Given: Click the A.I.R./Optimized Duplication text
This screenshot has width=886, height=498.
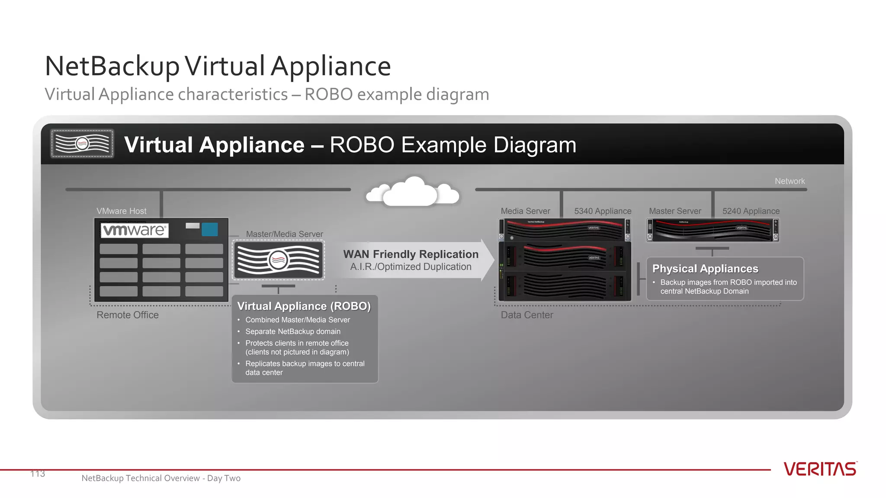Looking at the screenshot, I should point(411,267).
